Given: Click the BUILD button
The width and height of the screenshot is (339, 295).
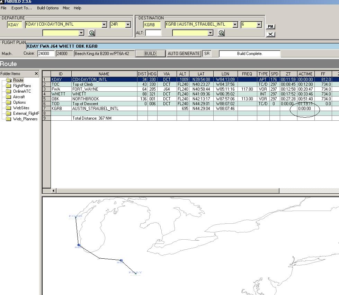Looking at the screenshot, I should [150, 54].
